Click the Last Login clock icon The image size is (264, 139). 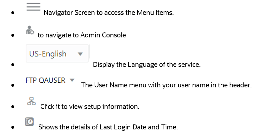(x=30, y=121)
